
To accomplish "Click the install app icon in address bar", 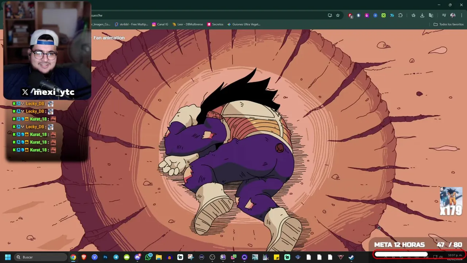I will click(x=330, y=15).
